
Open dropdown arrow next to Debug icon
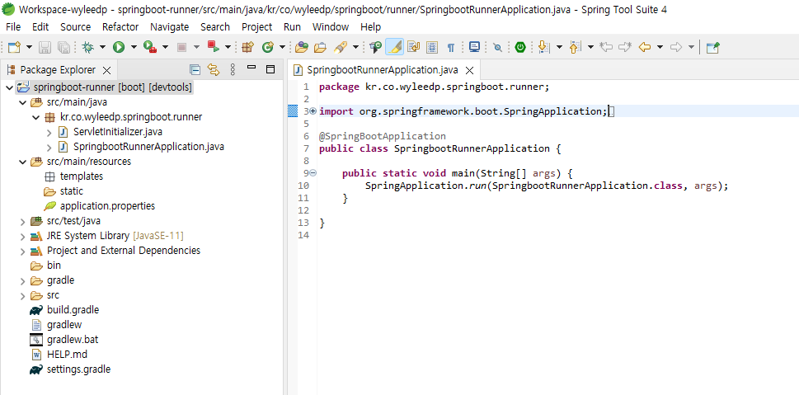point(102,47)
